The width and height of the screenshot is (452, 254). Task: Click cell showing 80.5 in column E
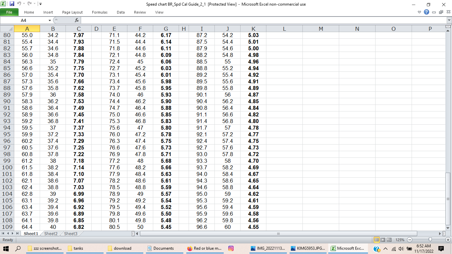click(114, 227)
